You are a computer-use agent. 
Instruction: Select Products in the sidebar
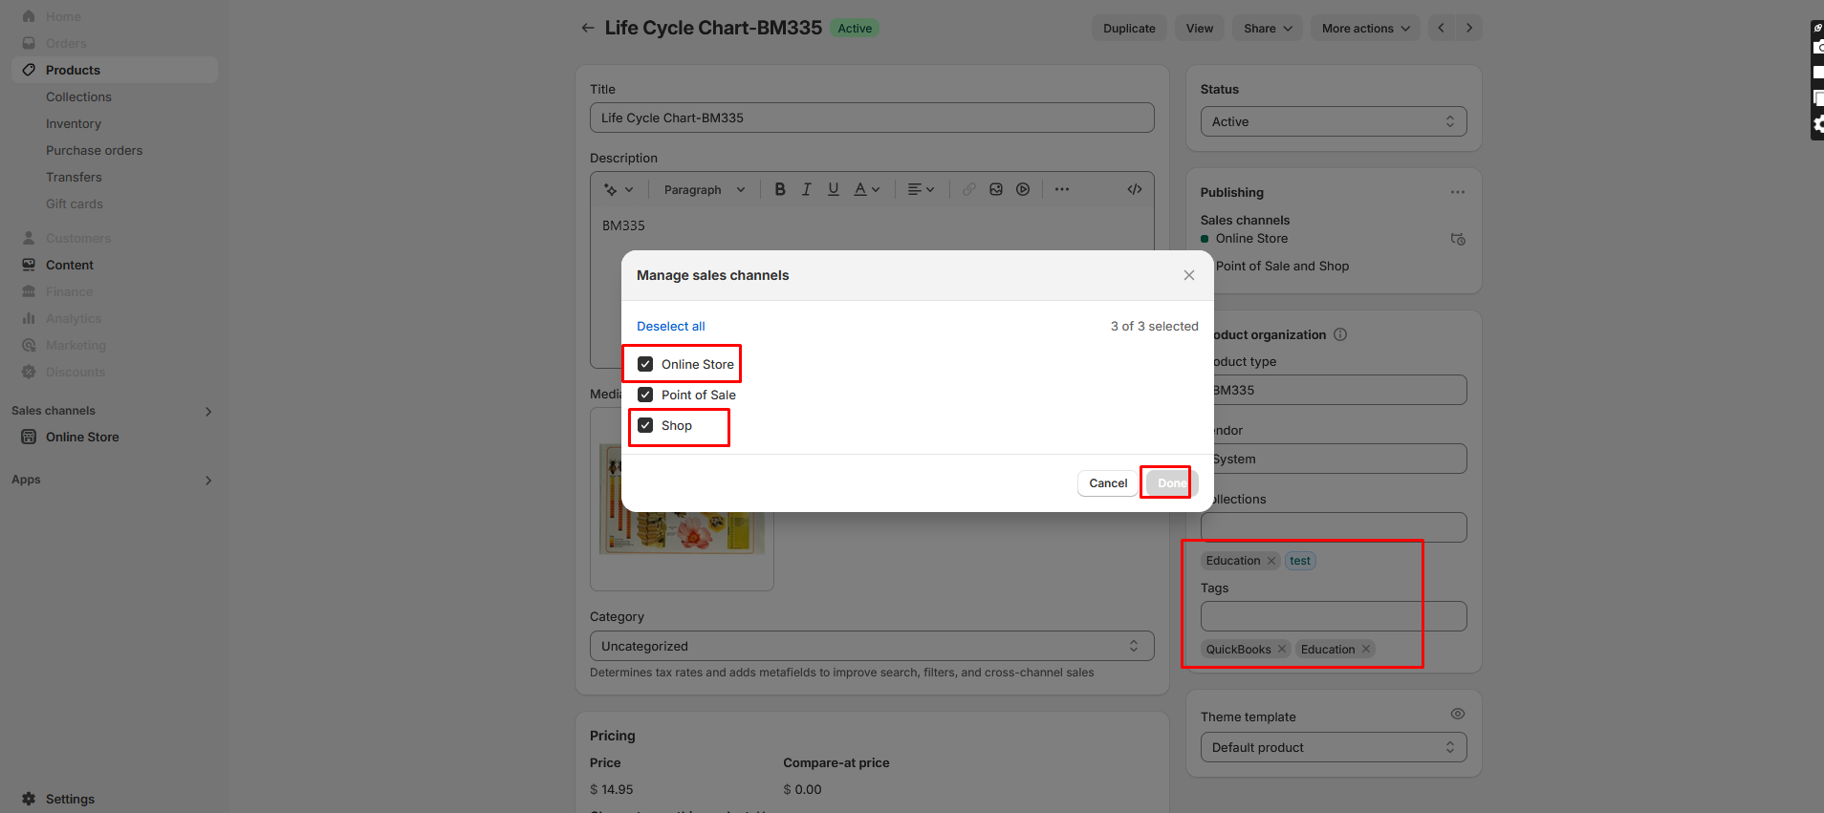point(115,70)
